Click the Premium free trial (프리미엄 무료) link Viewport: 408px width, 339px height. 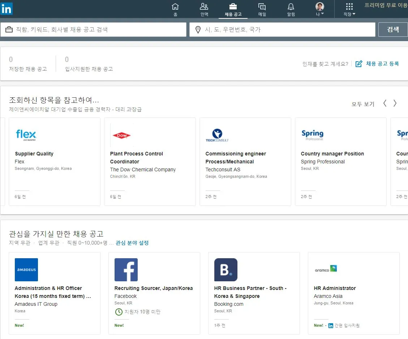point(386,5)
